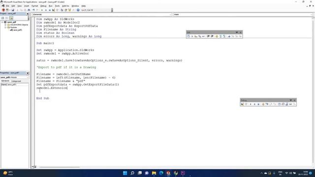Click end of swmodel.Extension code line

click(67, 88)
